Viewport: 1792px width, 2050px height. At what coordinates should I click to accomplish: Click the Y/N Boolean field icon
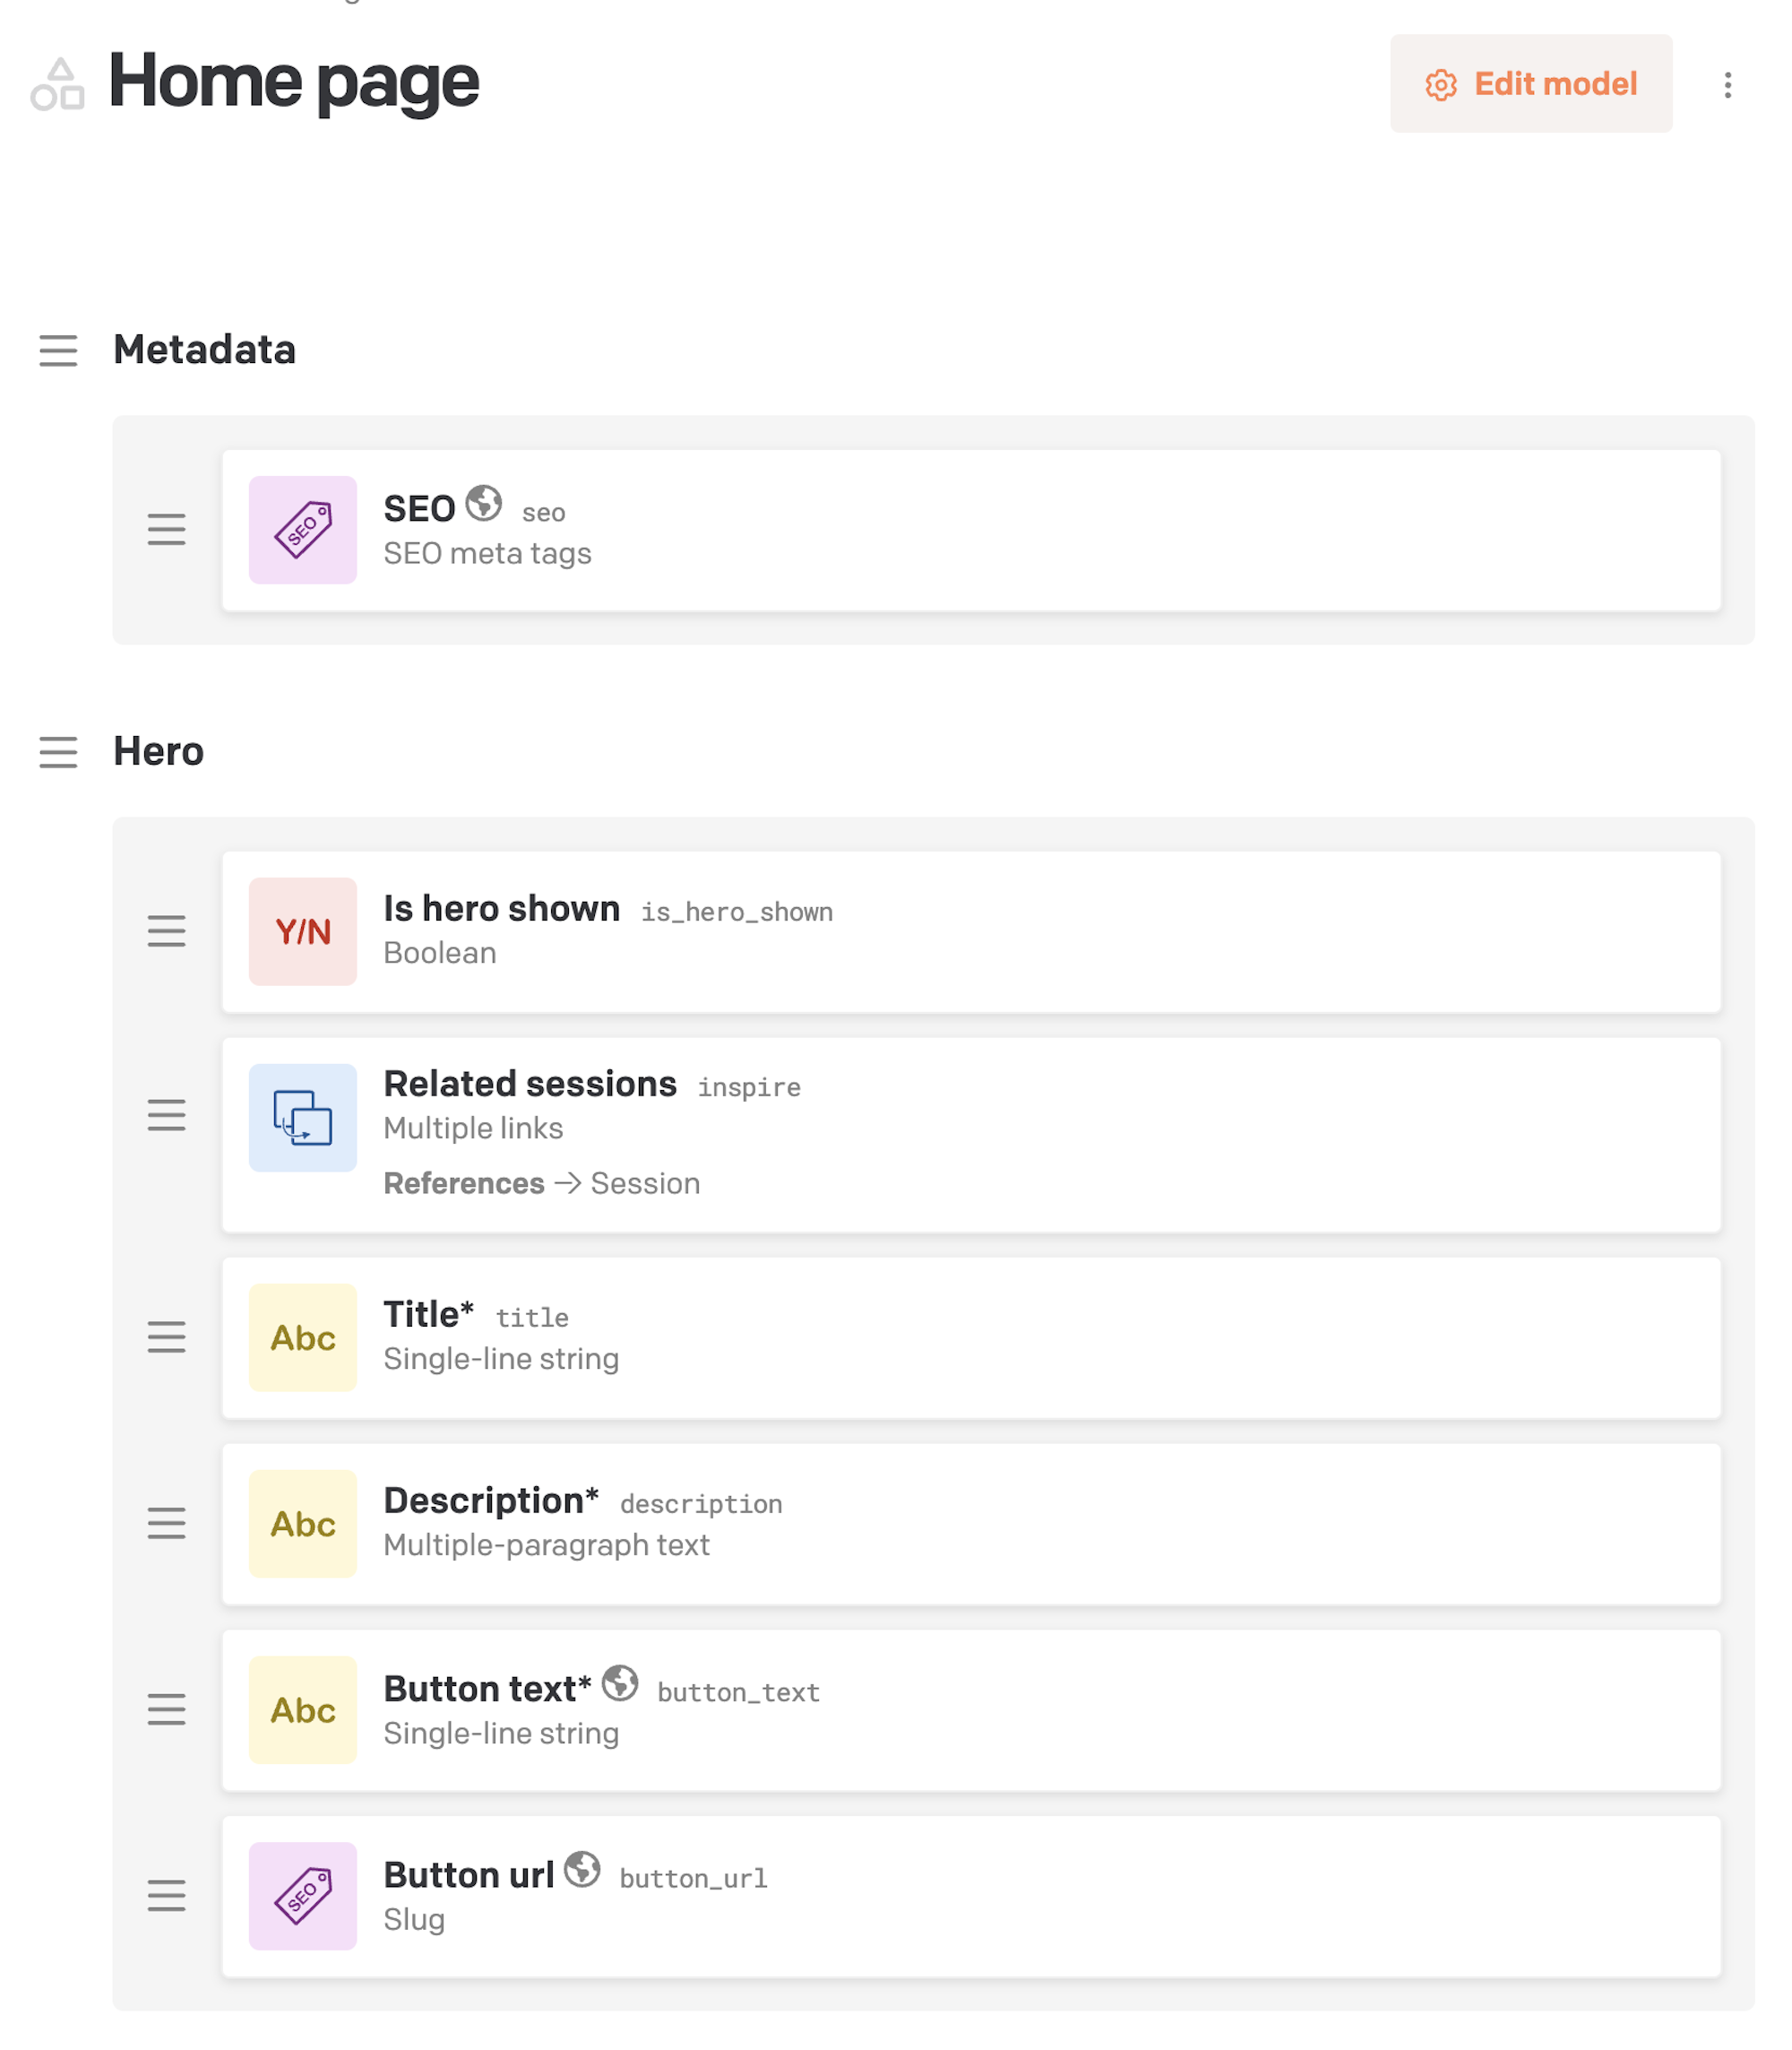point(303,931)
